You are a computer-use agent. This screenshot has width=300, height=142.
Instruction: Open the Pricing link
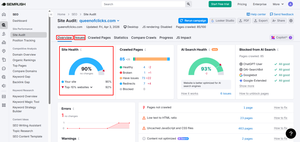coord(242,4)
